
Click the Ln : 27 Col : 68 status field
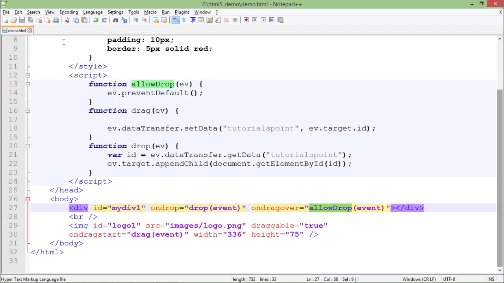coord(333,279)
